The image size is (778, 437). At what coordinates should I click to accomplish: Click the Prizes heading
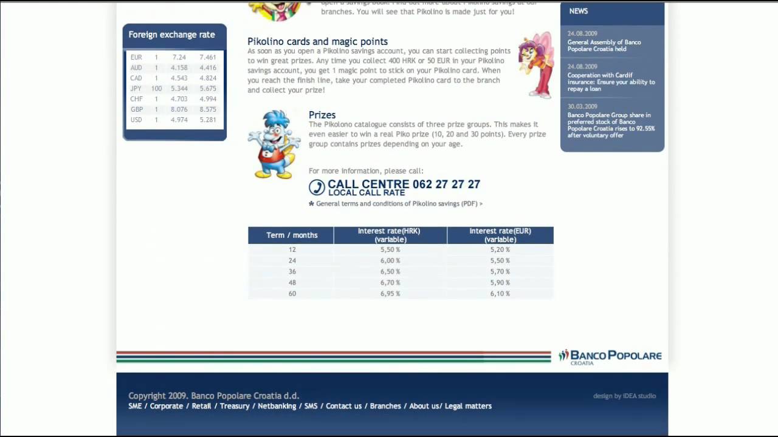pyautogui.click(x=322, y=115)
